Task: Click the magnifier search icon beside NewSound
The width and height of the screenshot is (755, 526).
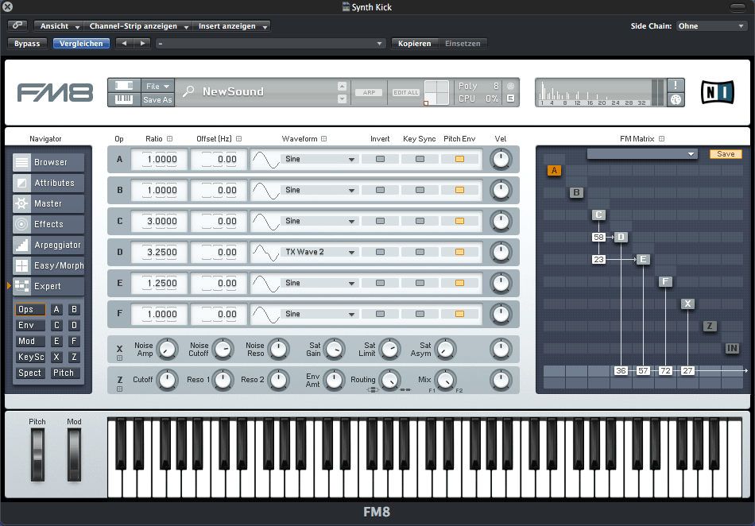Action: [x=188, y=92]
